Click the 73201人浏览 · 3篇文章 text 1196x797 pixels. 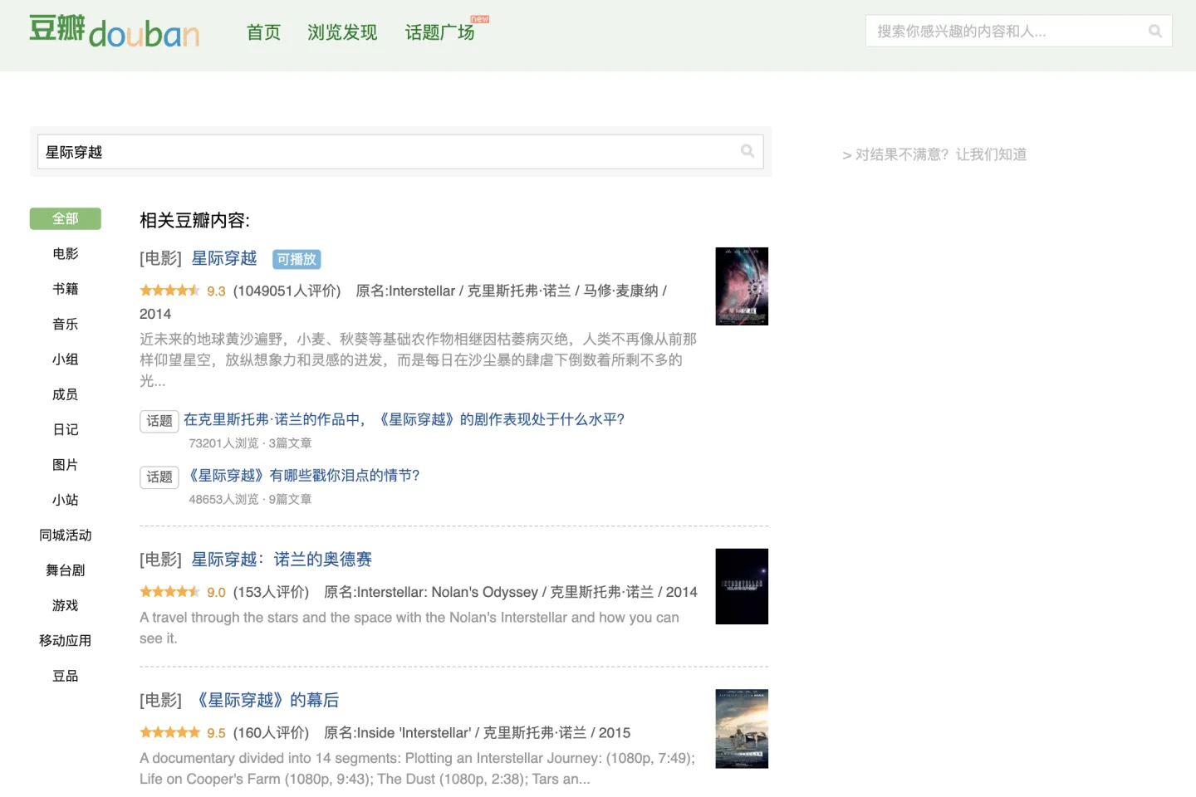point(250,443)
